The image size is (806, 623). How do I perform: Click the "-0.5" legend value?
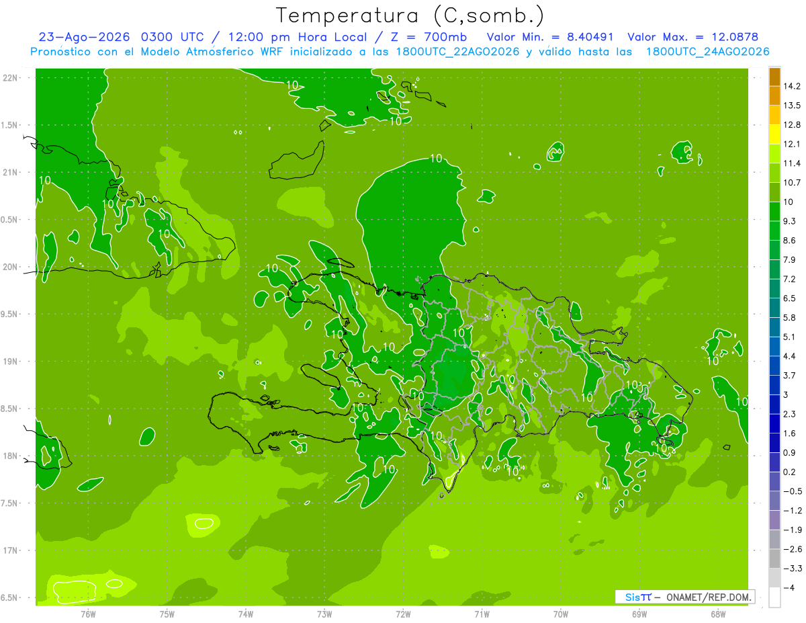(793, 491)
